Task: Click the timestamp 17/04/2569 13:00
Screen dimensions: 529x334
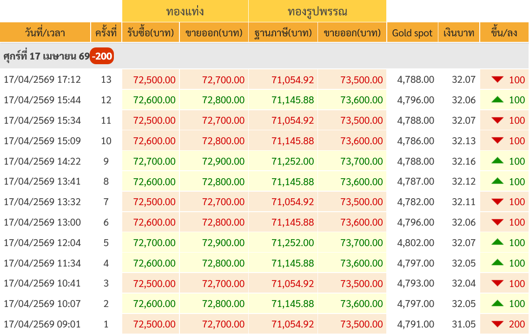Action: point(42,222)
